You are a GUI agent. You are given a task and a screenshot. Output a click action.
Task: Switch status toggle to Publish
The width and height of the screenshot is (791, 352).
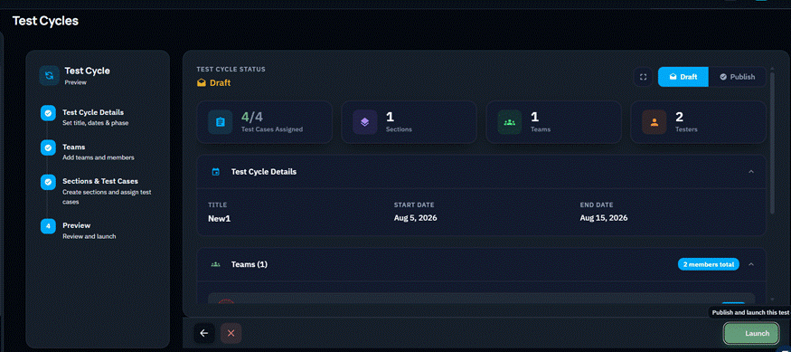tap(737, 77)
